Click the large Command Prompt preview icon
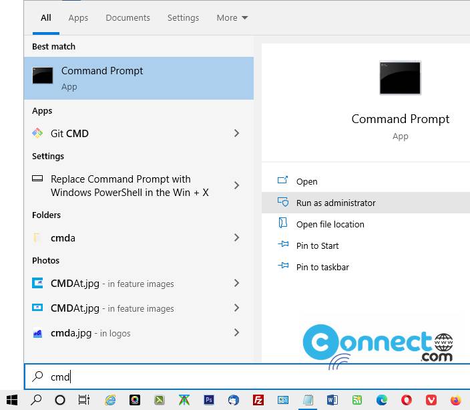470x410 pixels. [400, 78]
